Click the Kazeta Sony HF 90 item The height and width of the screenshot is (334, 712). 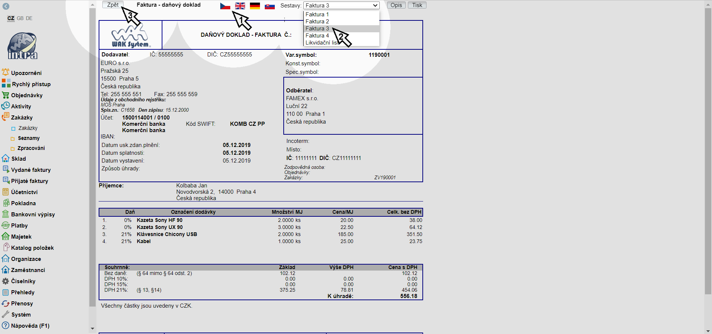[159, 220]
